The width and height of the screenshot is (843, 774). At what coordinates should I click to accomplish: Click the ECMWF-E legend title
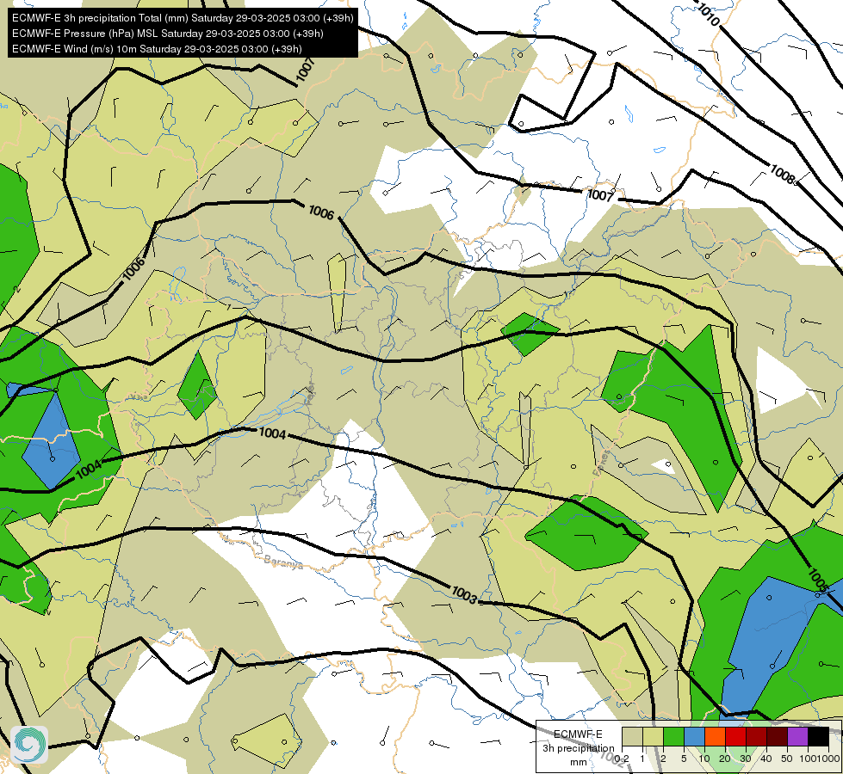pyautogui.click(x=578, y=734)
